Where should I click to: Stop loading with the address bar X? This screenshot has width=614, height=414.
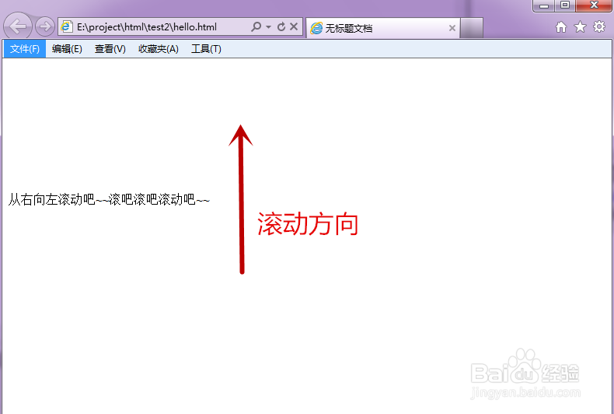[294, 26]
